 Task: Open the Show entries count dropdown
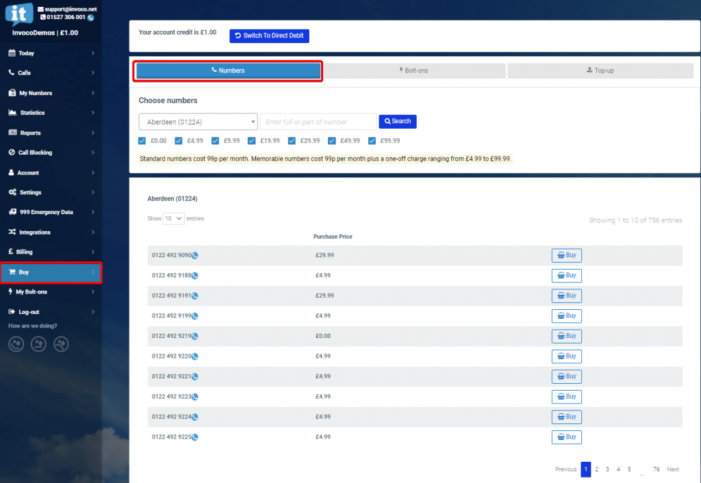pyautogui.click(x=173, y=218)
